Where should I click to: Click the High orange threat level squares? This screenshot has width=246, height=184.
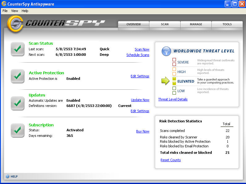click(174, 72)
